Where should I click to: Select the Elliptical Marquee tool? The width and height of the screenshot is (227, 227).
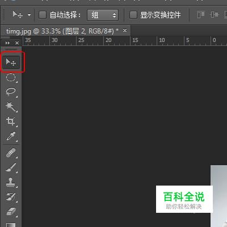pyautogui.click(x=11, y=78)
